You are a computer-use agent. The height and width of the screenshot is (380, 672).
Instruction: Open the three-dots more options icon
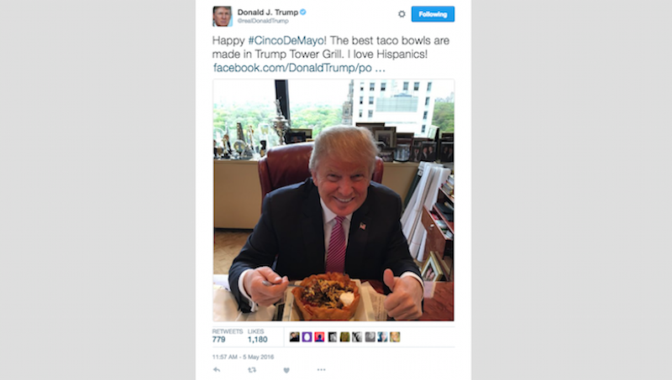(x=321, y=370)
